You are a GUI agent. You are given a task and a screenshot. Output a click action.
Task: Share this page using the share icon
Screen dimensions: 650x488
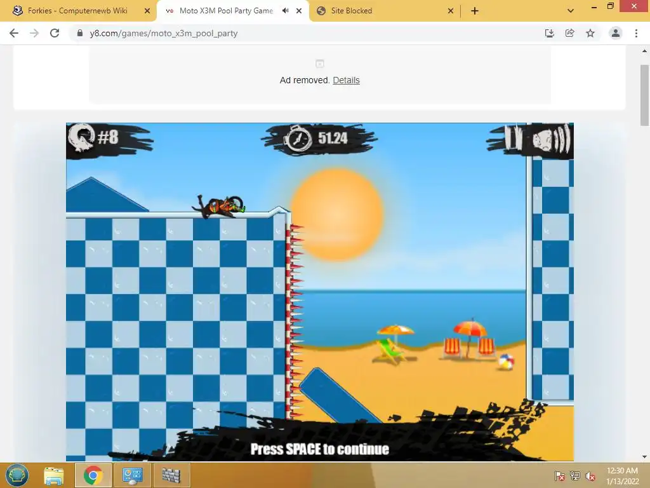click(569, 33)
